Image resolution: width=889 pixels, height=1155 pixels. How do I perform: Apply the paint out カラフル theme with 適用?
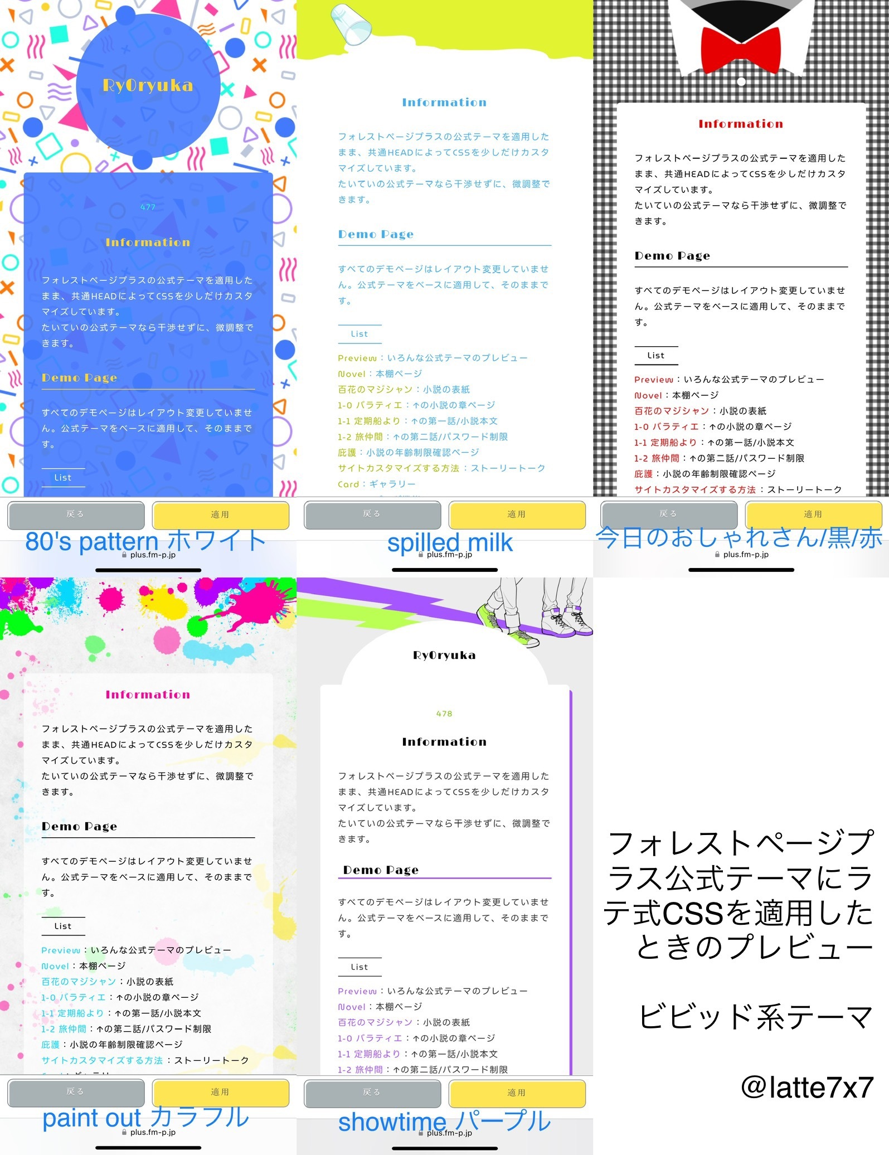point(221,1093)
